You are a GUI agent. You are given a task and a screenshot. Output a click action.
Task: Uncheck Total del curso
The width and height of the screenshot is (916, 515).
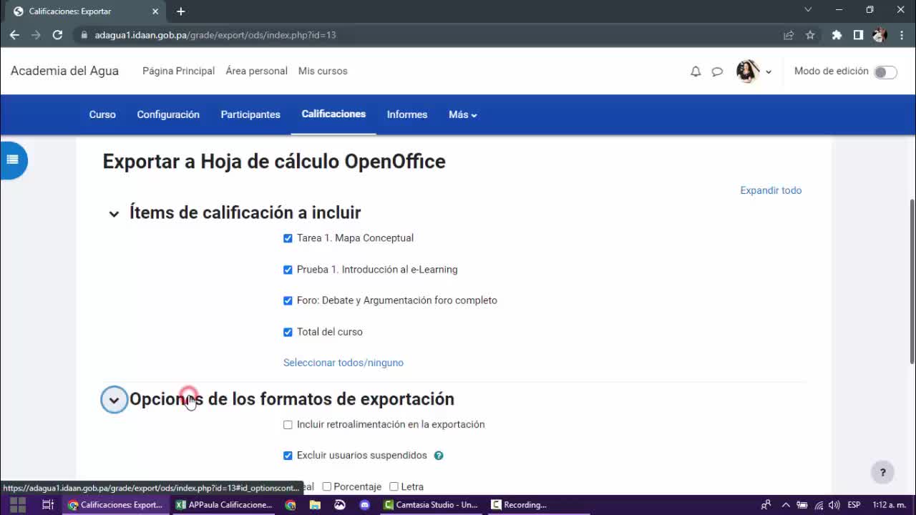pyautogui.click(x=288, y=332)
